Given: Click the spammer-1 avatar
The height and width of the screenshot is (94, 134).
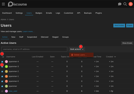Looking at the screenshot, I should click(6, 76).
